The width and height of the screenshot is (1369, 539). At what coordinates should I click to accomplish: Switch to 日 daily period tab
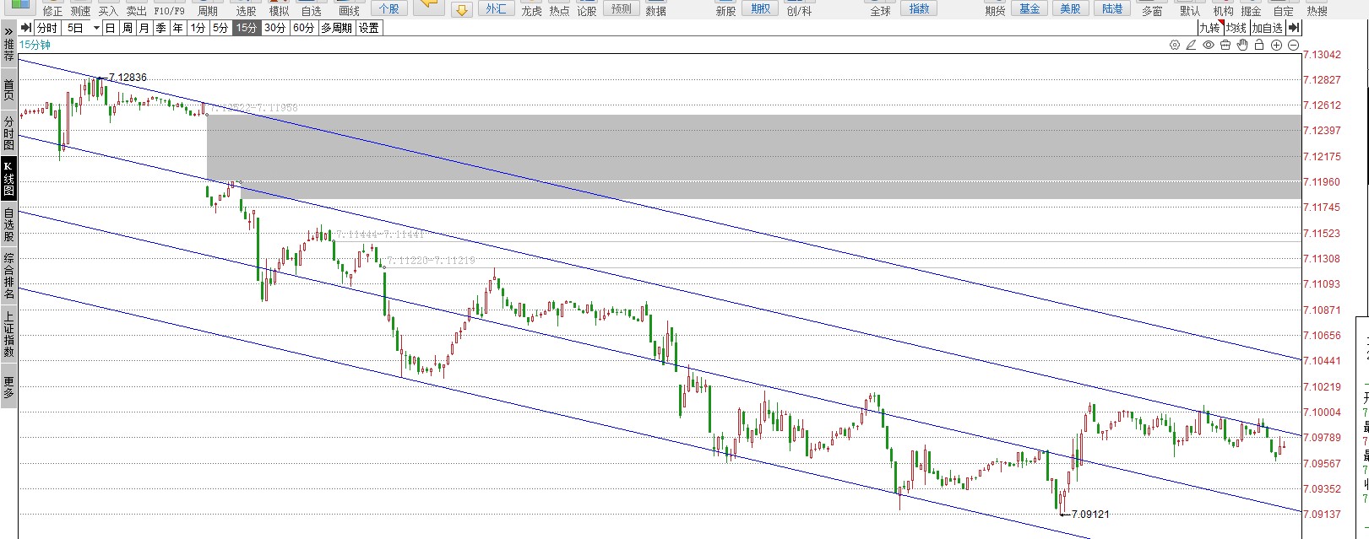(110, 28)
